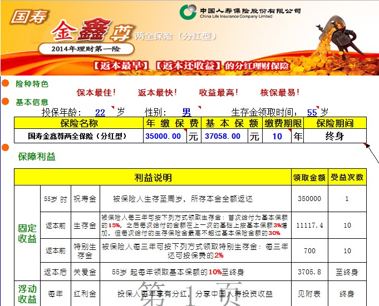Click the orange bullet above 保障利益
This screenshot has height=306, width=379.
6,147
